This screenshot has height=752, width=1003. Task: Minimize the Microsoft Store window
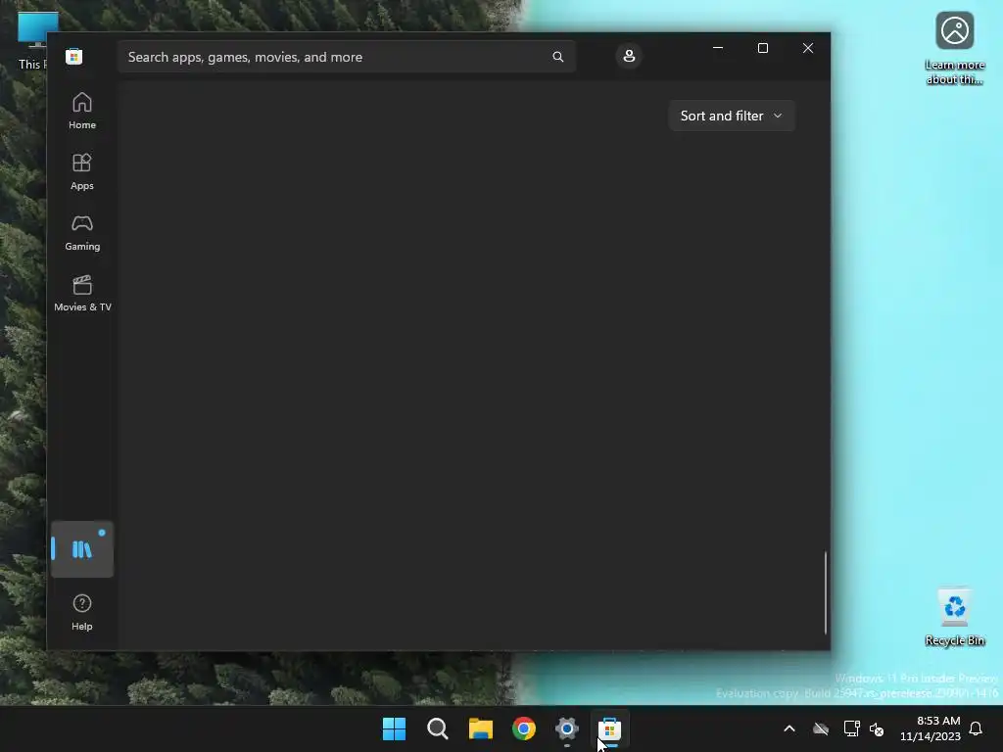(x=718, y=48)
